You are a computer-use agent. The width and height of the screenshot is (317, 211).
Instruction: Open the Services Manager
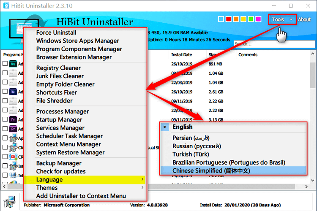pyautogui.click(x=60, y=128)
